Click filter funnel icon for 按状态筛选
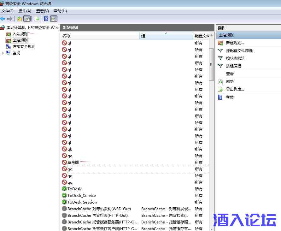This screenshot has height=231, width=281. coord(220,58)
